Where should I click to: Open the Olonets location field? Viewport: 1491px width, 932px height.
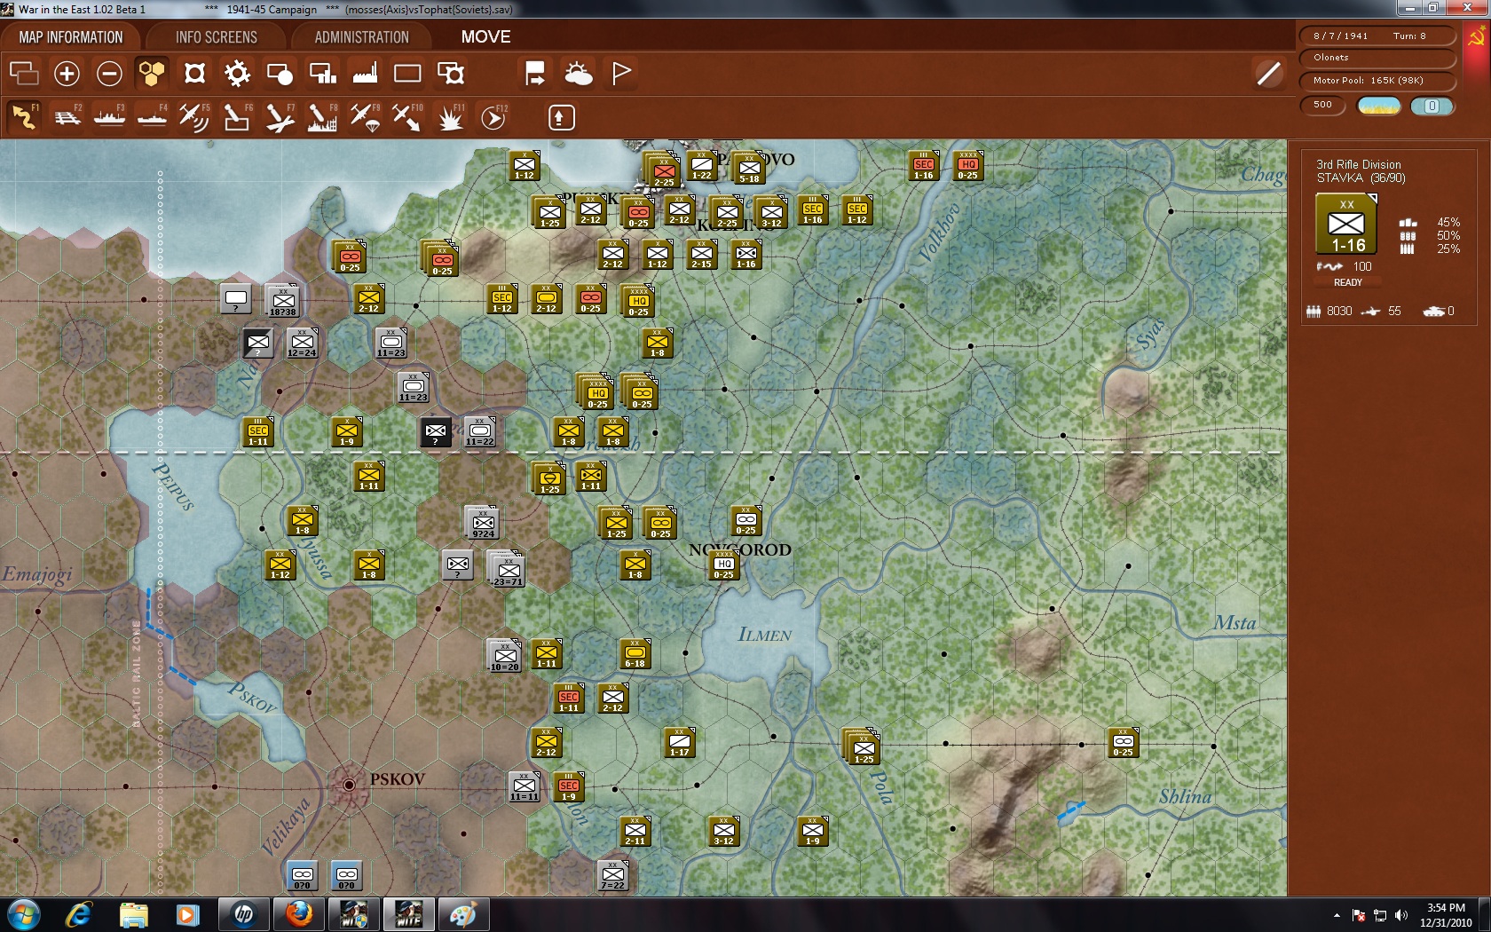tap(1376, 58)
